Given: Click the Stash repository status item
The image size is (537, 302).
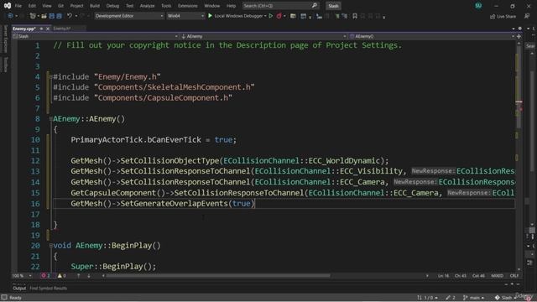Looking at the screenshot, I should [505, 298].
